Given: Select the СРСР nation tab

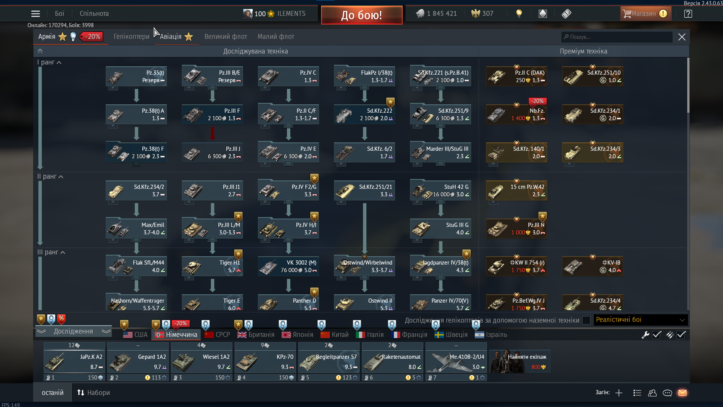Looking at the screenshot, I should pos(217,335).
